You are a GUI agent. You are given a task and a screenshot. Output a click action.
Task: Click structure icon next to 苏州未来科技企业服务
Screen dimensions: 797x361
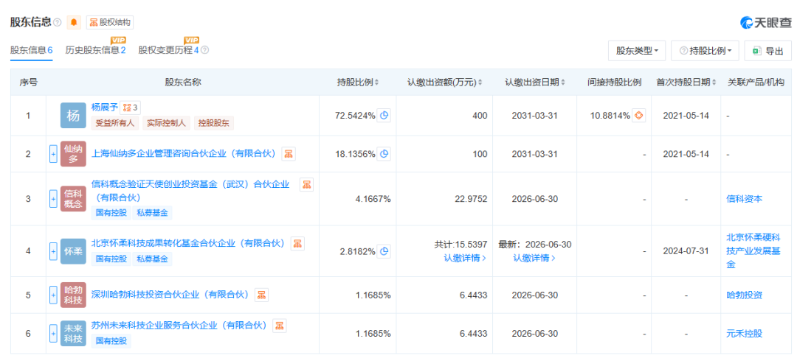click(x=280, y=326)
